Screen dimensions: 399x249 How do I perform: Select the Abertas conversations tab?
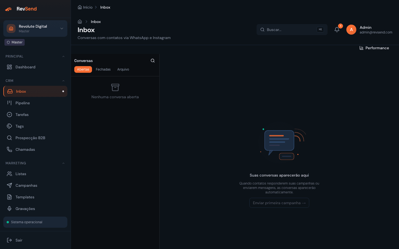(x=83, y=69)
